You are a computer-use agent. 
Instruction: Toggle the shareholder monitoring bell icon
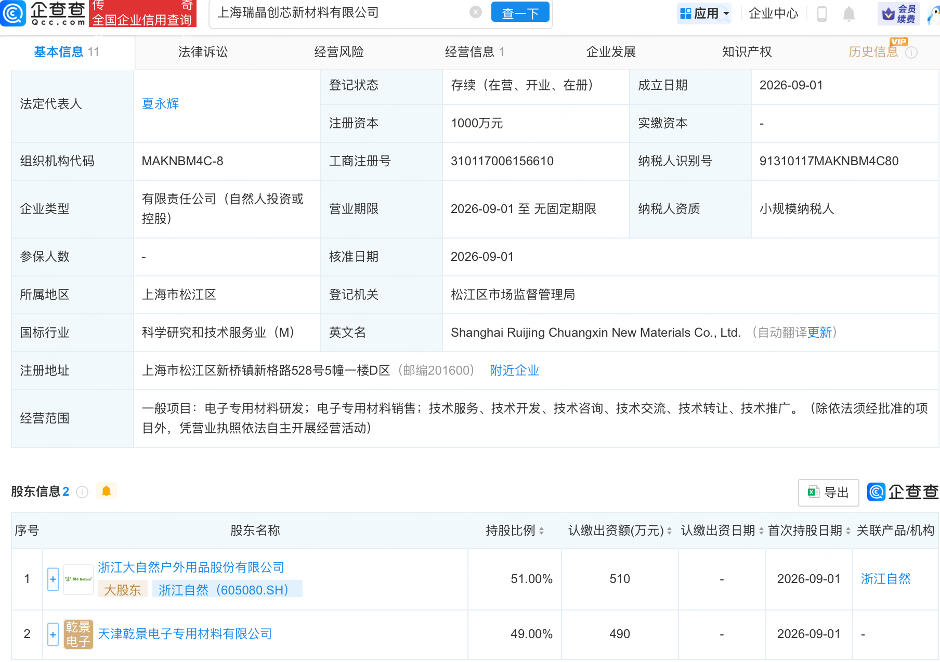tap(107, 491)
